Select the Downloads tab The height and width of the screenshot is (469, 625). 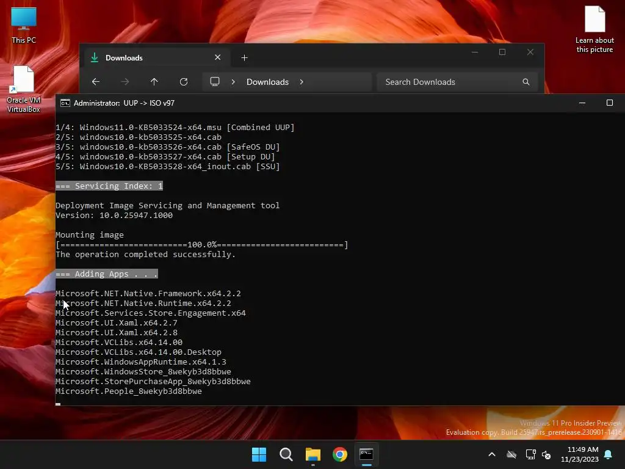(x=156, y=58)
